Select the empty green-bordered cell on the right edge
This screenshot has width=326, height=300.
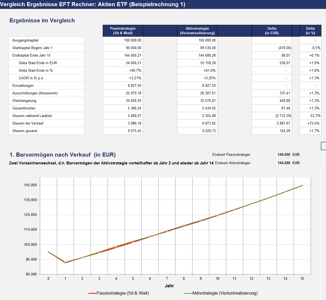point(324,146)
